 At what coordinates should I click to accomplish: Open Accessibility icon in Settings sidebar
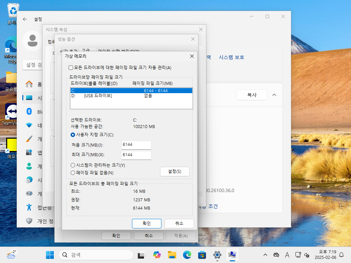(x=29, y=207)
